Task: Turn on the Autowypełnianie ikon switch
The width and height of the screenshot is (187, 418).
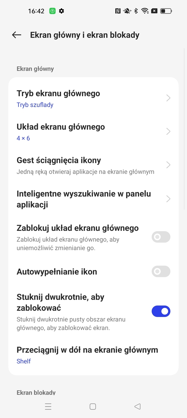Action: (161, 271)
